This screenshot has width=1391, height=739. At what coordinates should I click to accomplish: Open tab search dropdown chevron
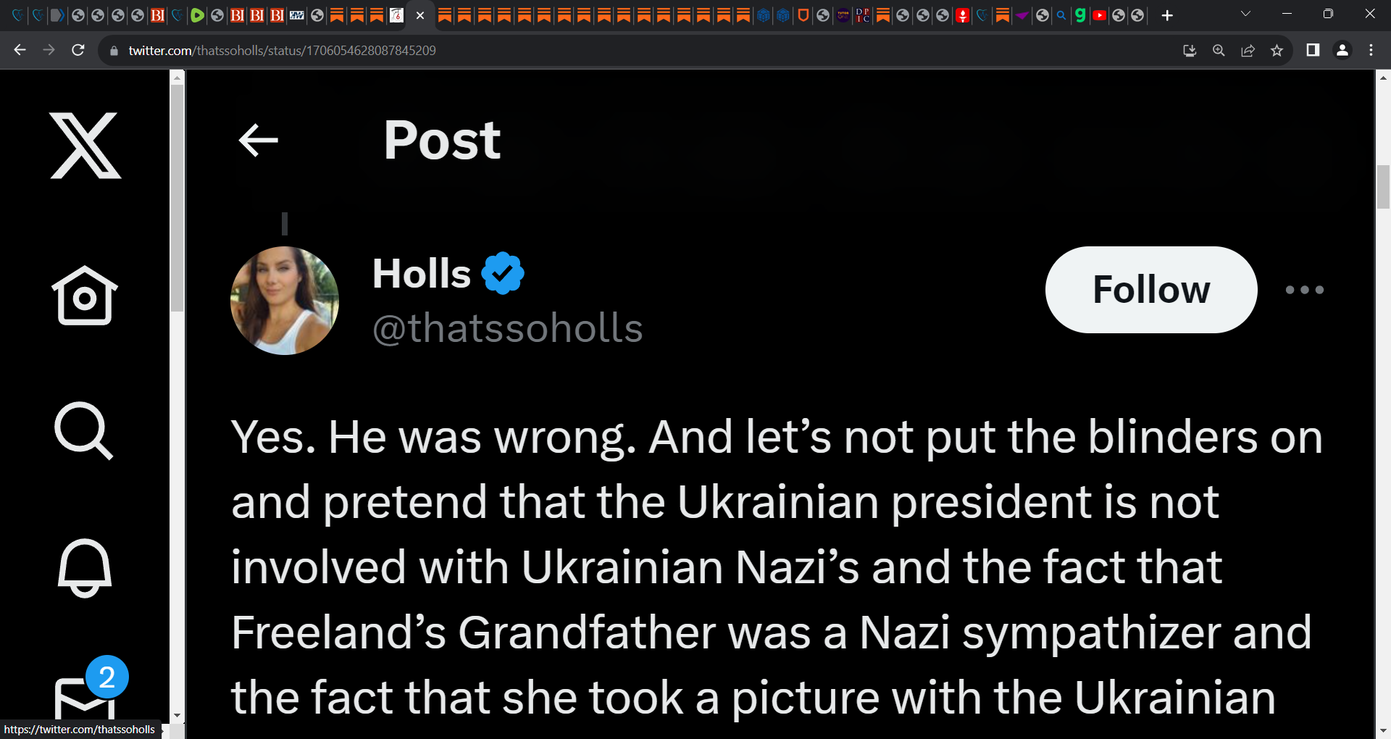tap(1245, 14)
